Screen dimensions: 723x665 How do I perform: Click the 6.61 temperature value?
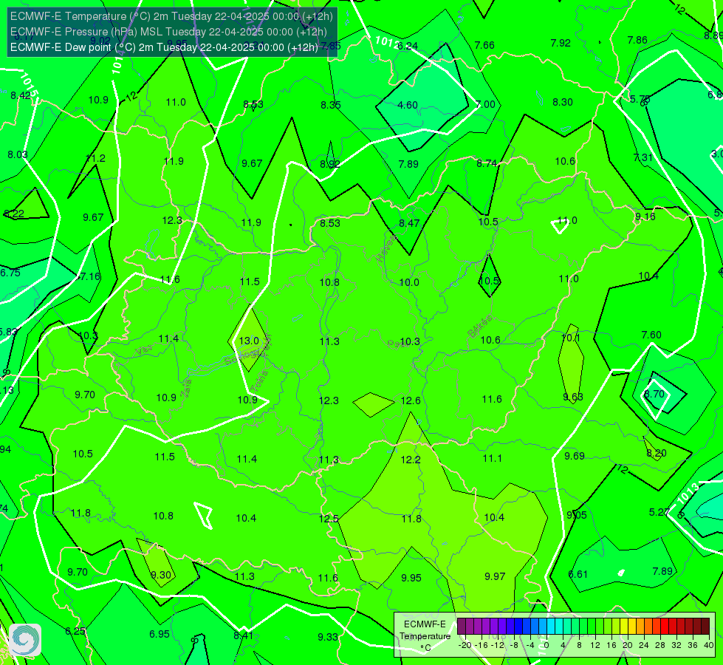click(x=578, y=574)
